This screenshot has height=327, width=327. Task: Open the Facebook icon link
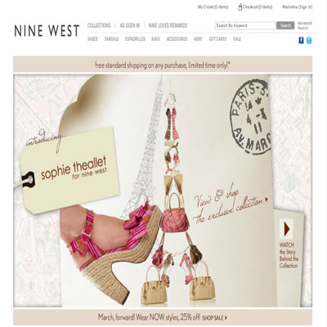(x=301, y=41)
